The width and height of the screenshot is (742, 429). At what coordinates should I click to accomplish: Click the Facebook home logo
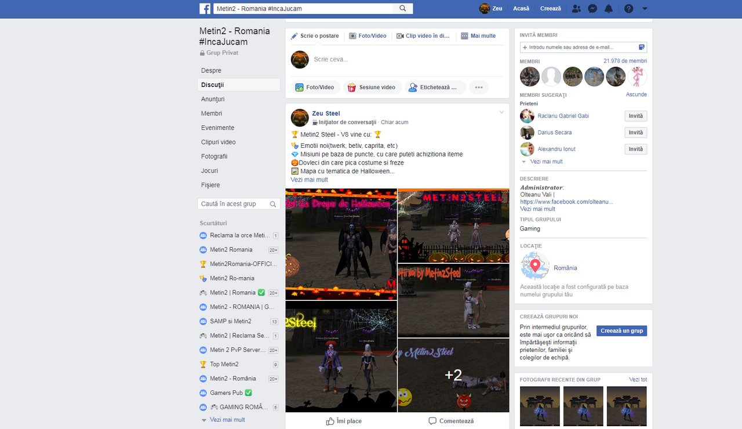point(205,9)
